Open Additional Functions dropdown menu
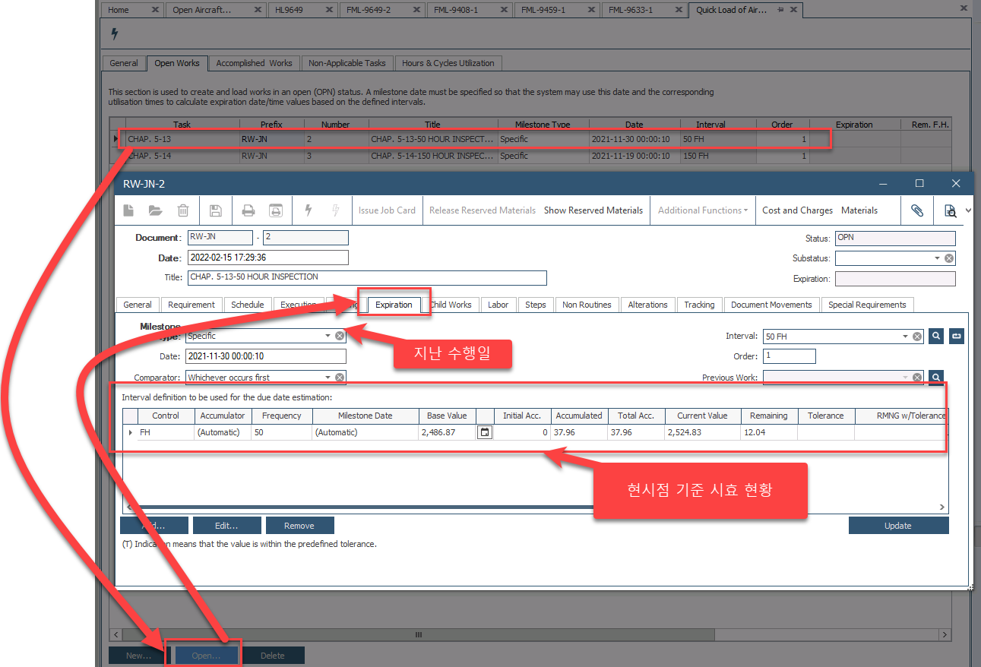This screenshot has height=667, width=981. (x=702, y=210)
